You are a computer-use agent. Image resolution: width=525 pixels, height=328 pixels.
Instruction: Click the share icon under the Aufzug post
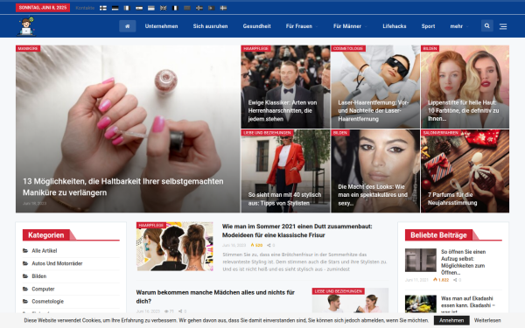pyautogui.click(x=455, y=280)
